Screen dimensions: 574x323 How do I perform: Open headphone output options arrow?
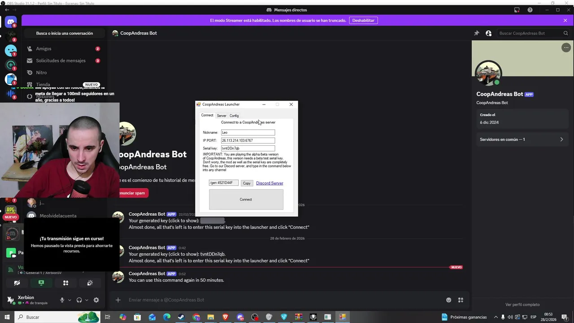[x=87, y=300]
